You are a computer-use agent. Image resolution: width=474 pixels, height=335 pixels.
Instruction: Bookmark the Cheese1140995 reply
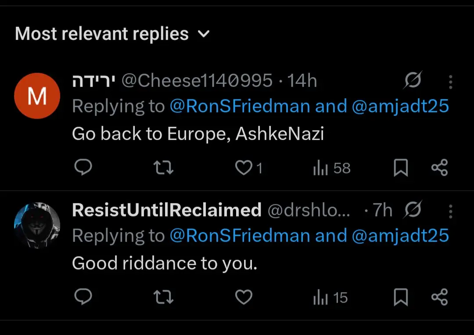click(400, 168)
